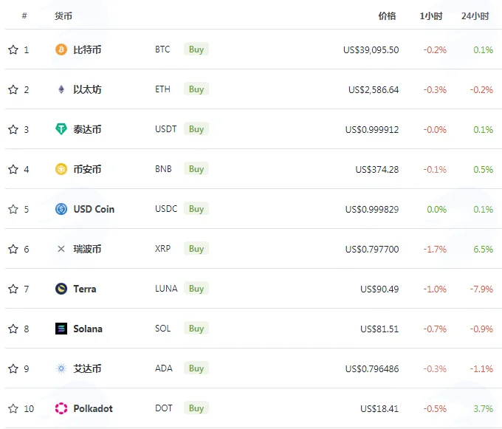Click the XRP logo icon
This screenshot has height=429, width=502.
pos(61,249)
